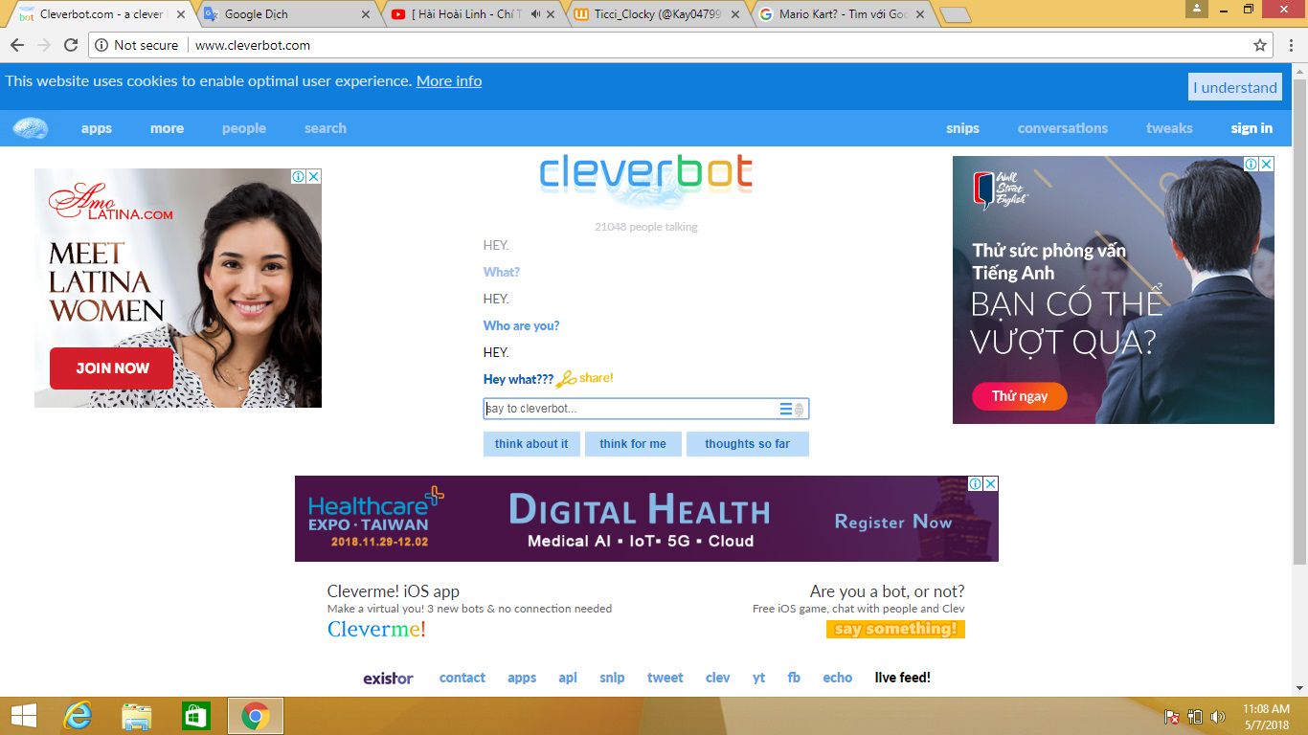Open the Cleverme! rainbow link
Screen dimensions: 1308x735
tap(376, 629)
